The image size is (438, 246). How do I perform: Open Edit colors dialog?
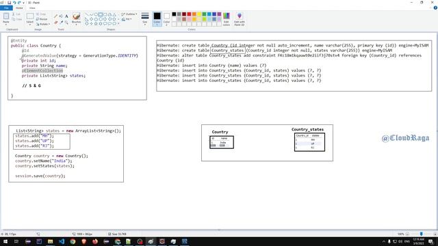pyautogui.click(x=227, y=19)
